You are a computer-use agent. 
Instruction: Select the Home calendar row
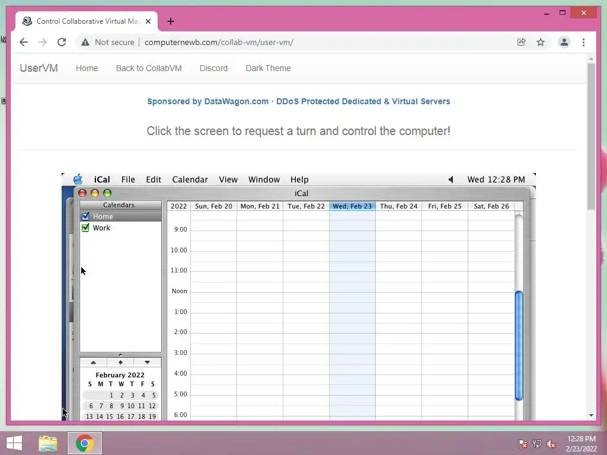[x=120, y=216]
